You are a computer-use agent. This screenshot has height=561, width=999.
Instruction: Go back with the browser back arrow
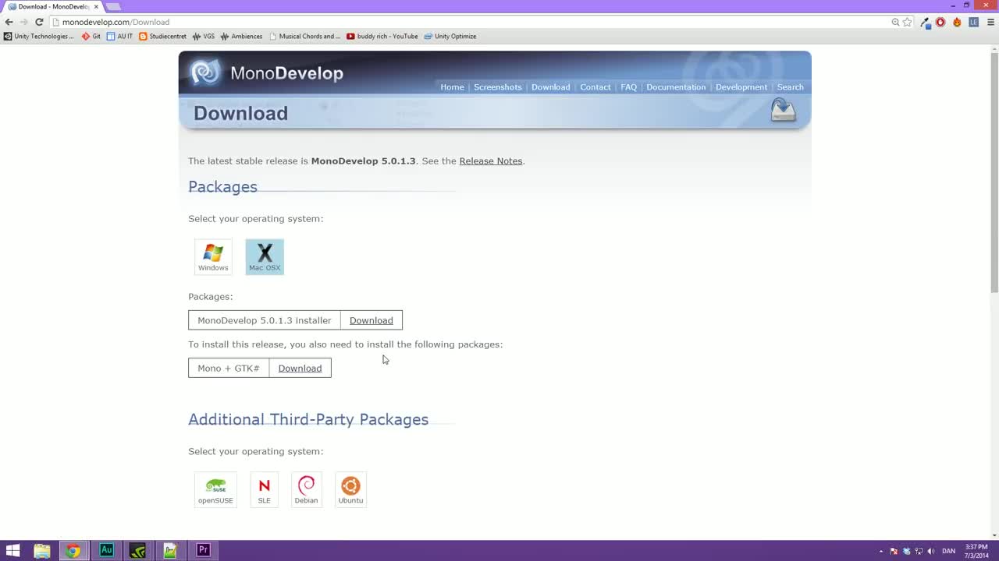pos(9,22)
